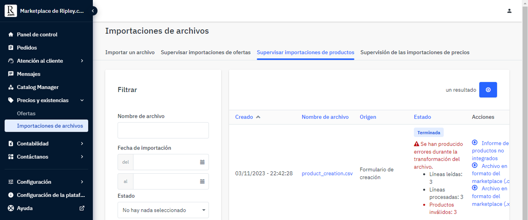Switch to Supervisar importaciones de ofertas tab
The image size is (528, 220).
click(206, 52)
